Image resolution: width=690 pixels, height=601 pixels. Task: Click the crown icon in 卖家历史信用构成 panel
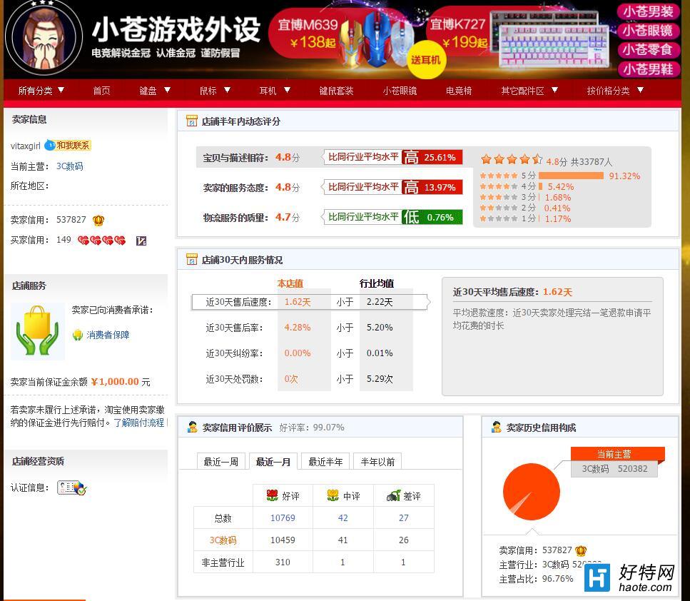[x=581, y=550]
